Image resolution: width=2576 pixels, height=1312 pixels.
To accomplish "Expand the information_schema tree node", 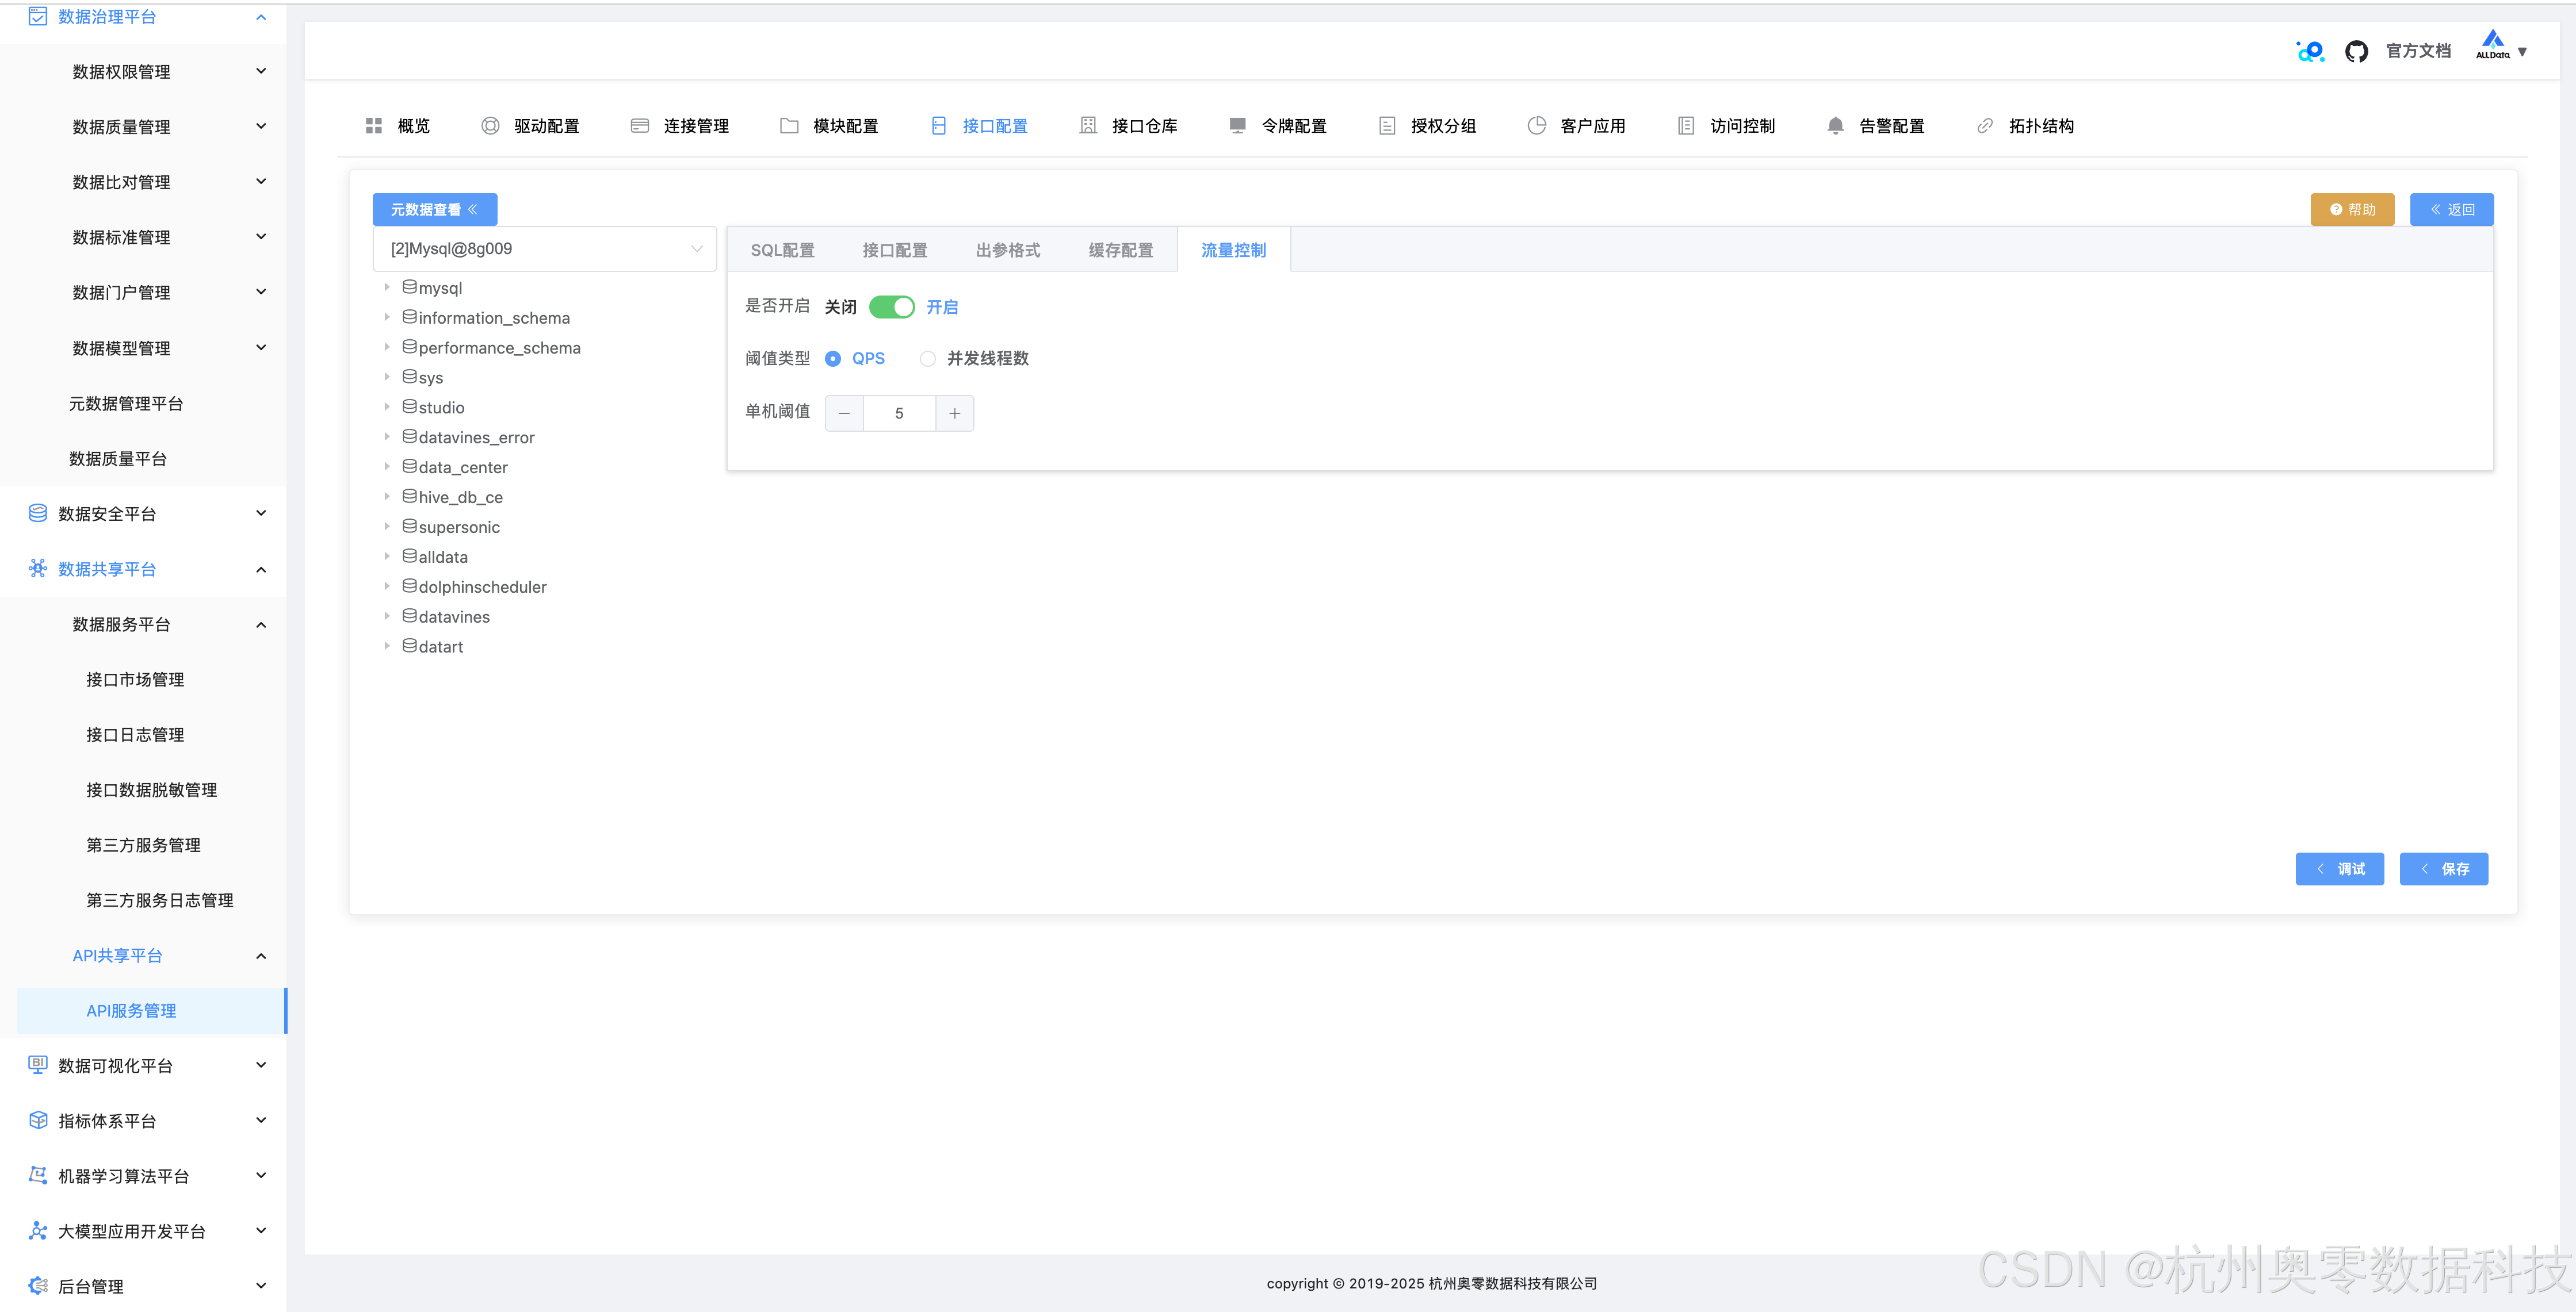I will [x=387, y=317].
